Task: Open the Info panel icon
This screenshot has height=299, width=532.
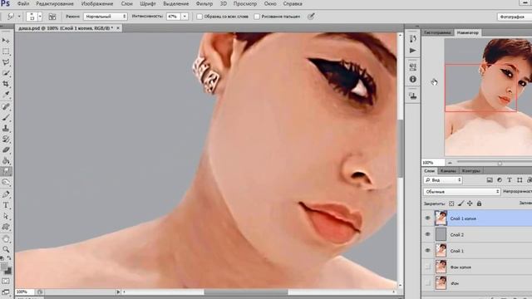Action: pyautogui.click(x=412, y=79)
